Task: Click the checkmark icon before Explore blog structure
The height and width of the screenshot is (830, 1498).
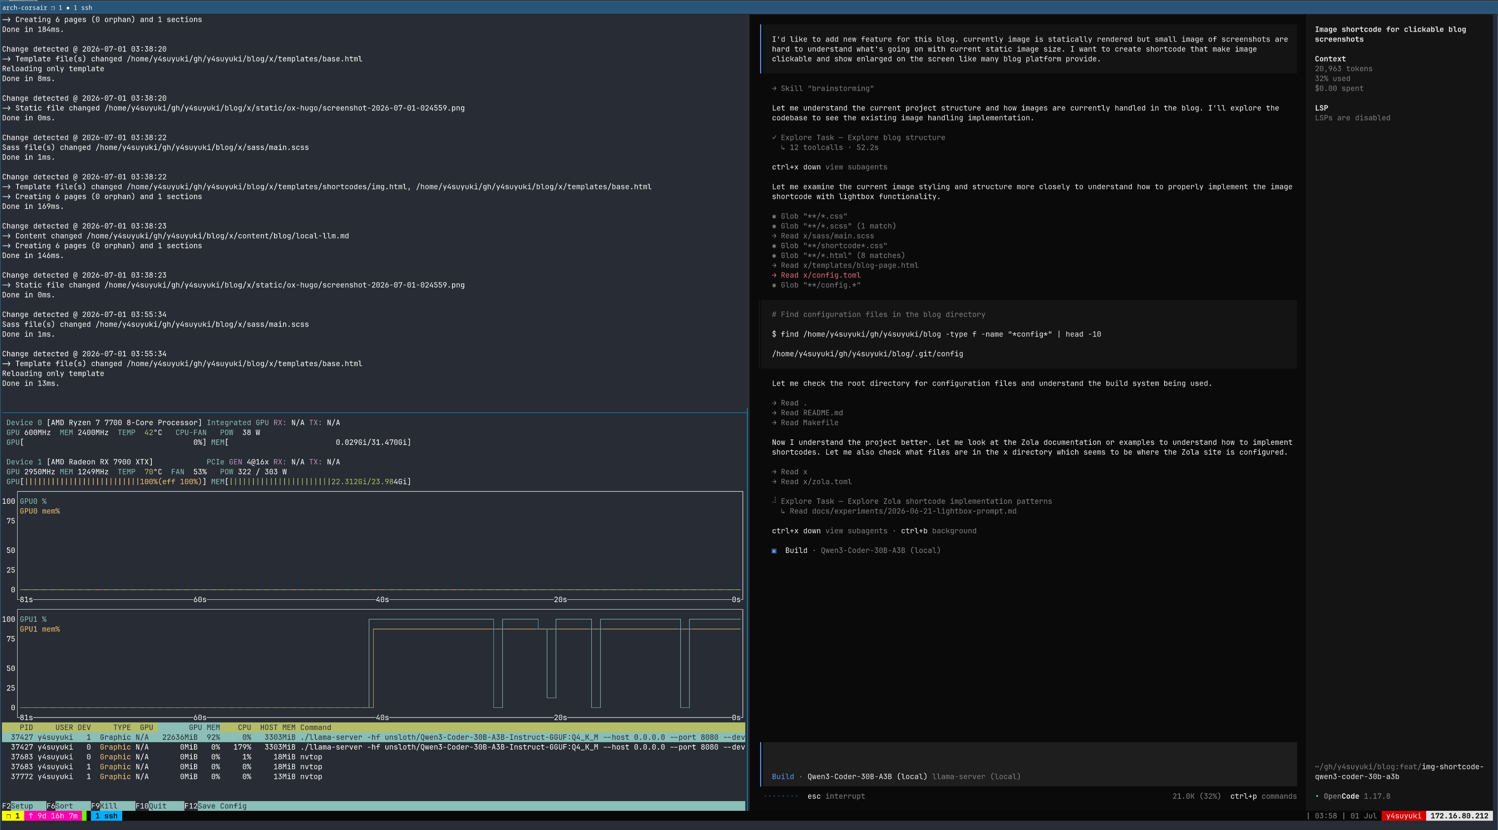Action: (774, 138)
